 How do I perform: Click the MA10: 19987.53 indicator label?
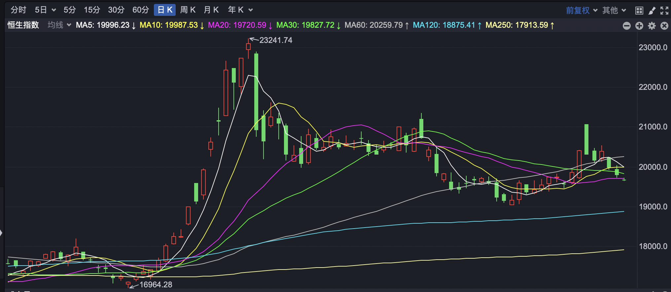tap(172, 25)
